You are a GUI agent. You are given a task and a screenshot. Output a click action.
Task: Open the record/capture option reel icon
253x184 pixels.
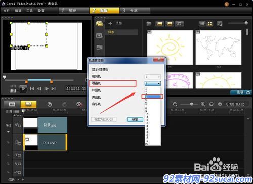coord(79,104)
